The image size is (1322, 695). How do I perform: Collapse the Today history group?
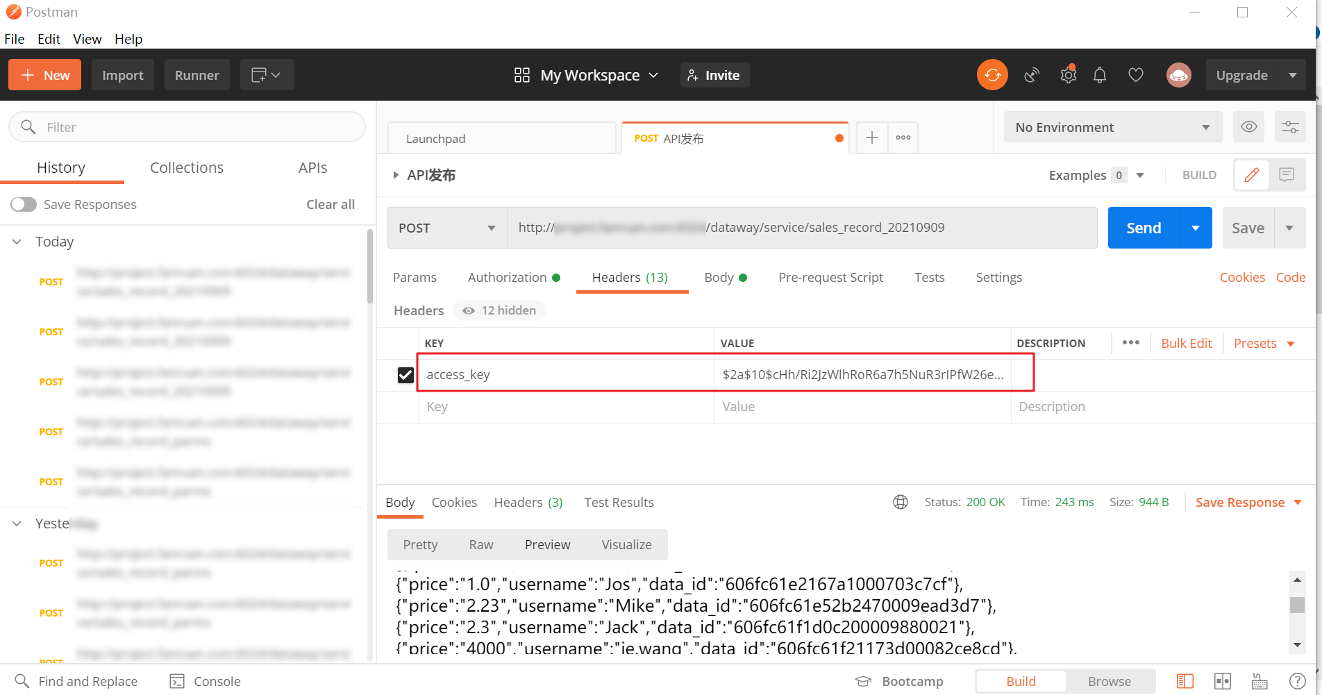click(17, 242)
